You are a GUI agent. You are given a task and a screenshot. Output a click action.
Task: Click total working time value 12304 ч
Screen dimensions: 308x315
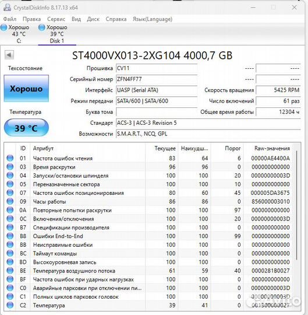[x=278, y=112]
